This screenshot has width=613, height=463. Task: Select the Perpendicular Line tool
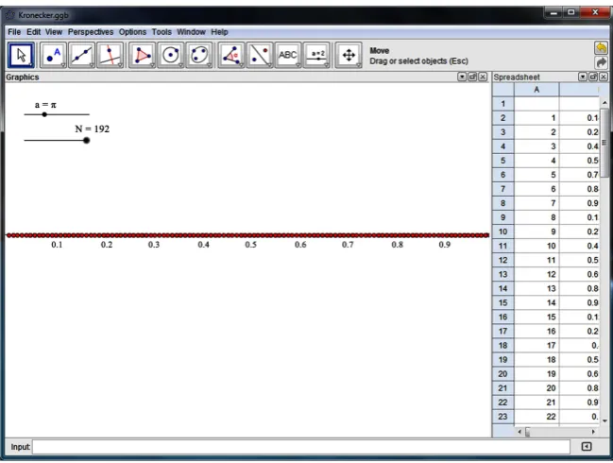pos(111,55)
